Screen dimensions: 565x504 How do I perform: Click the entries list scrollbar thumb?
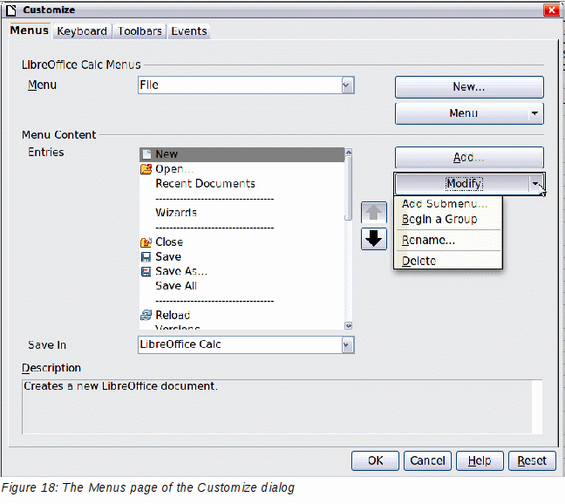pyautogui.click(x=348, y=188)
